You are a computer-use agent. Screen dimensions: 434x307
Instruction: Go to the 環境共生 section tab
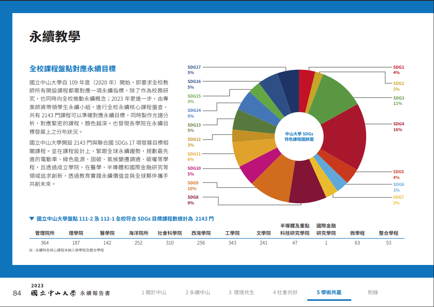click(241, 292)
